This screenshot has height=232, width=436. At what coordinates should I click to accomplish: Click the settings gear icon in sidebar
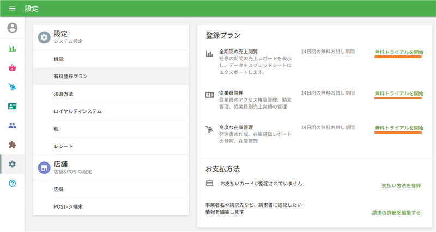[x=12, y=164]
